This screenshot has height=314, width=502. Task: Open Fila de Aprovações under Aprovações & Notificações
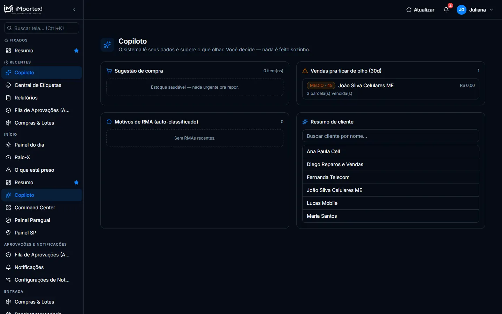click(41, 255)
